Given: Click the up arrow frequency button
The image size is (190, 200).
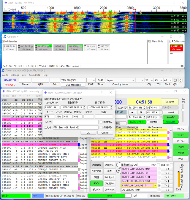Looking at the screenshot, I should point(133,112).
